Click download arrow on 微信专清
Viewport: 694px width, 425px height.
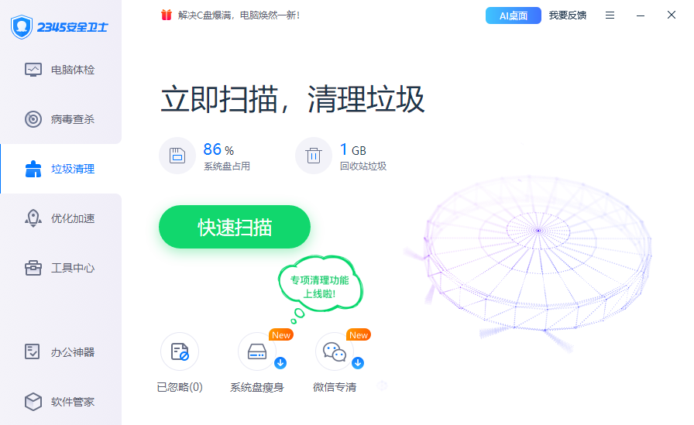point(358,363)
